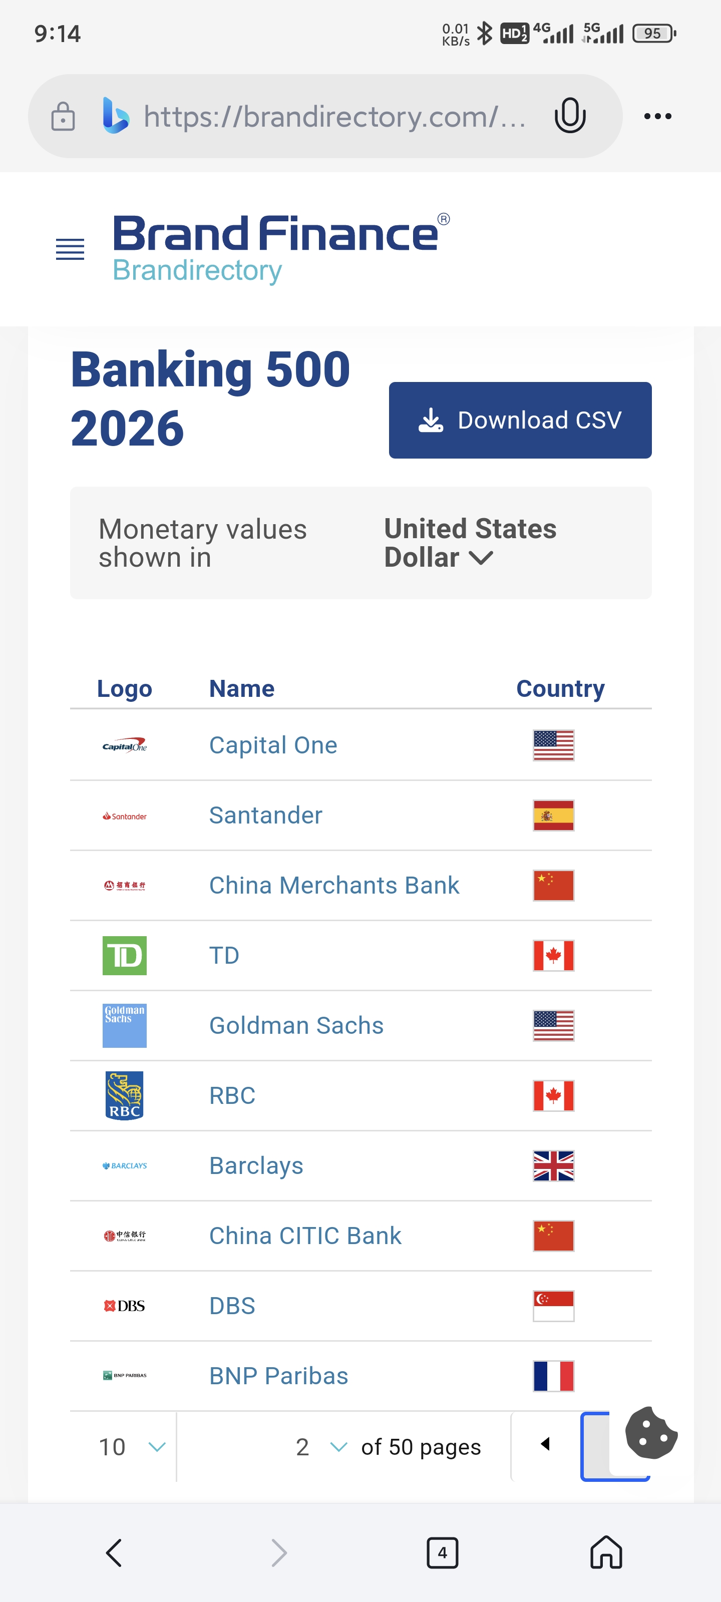
Task: Tap the site security lock icon
Action: [x=63, y=116]
